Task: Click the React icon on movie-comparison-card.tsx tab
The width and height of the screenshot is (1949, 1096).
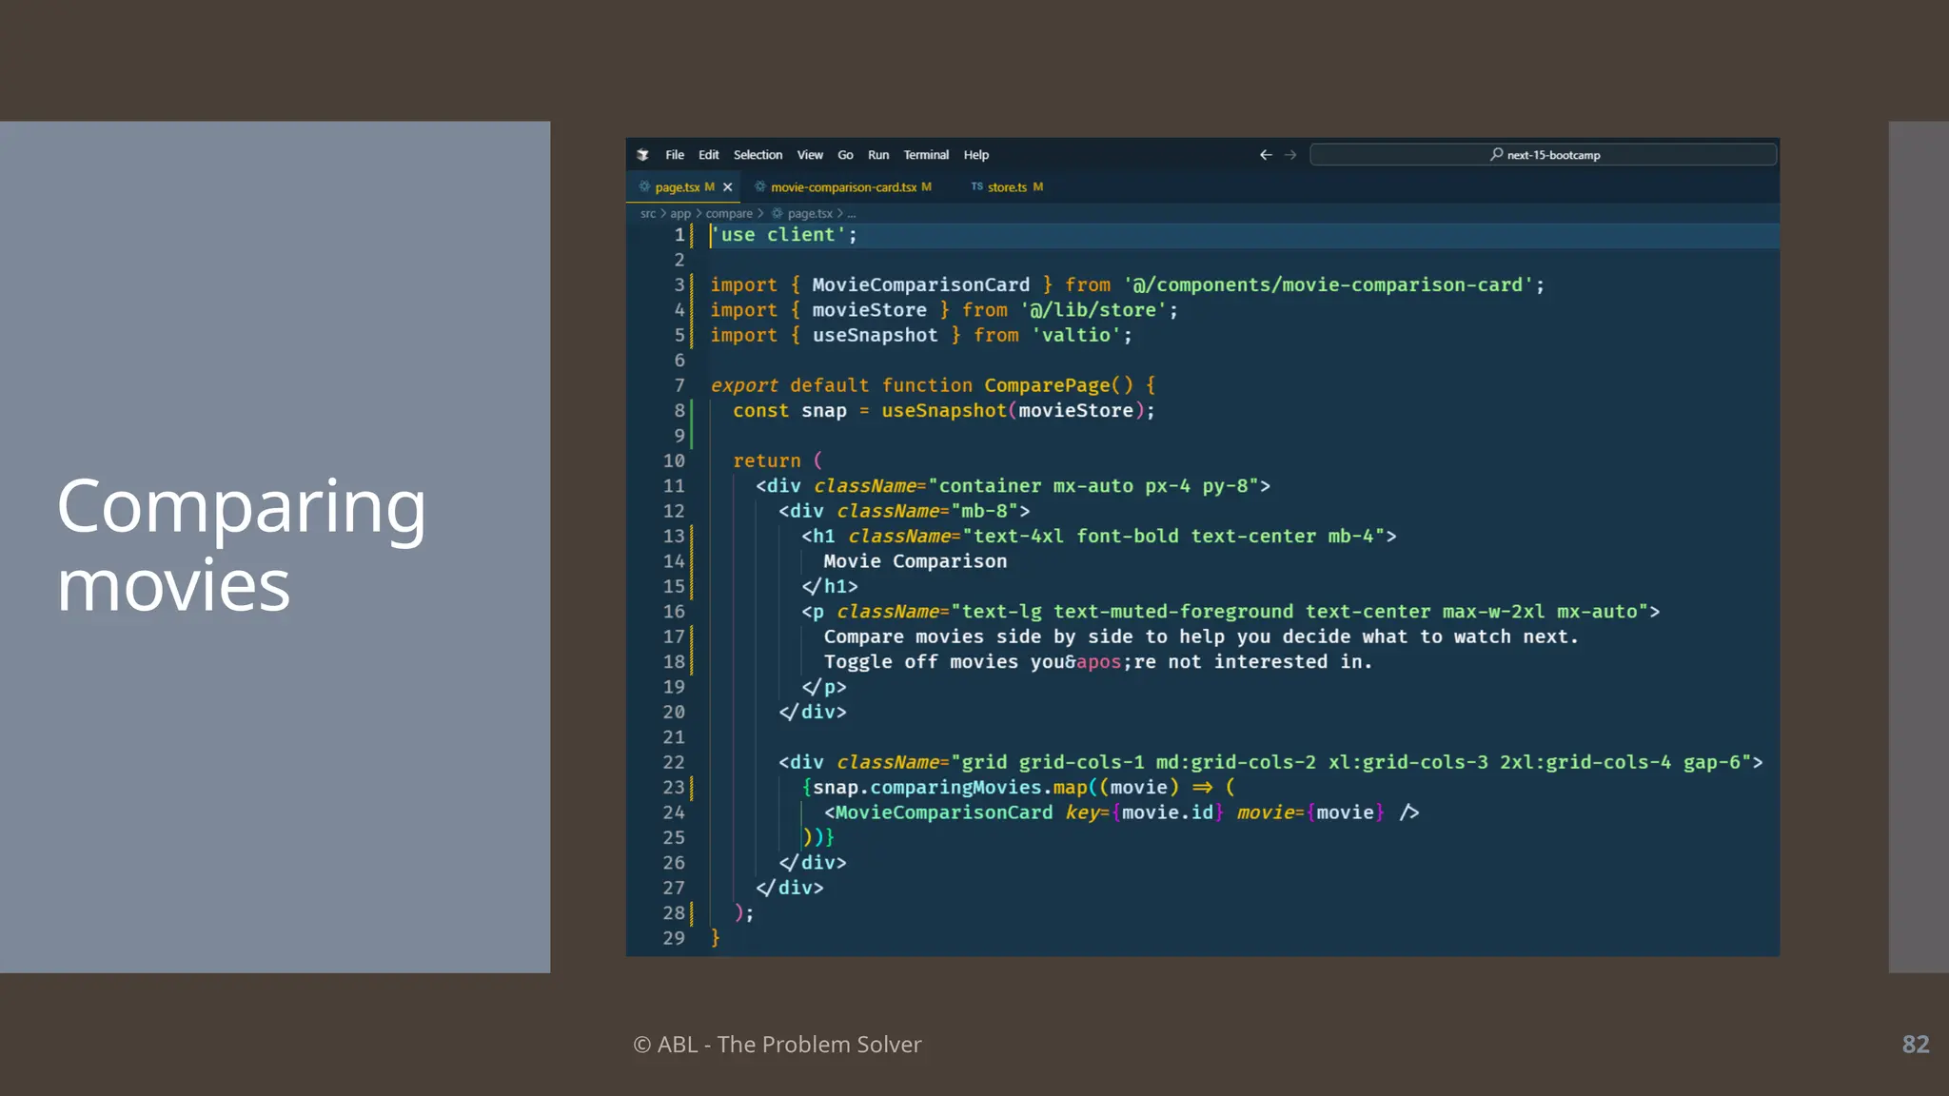Action: click(x=760, y=187)
